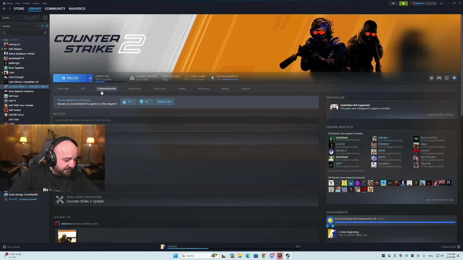Open the Support link
This screenshot has height=260, width=463.
click(245, 88)
